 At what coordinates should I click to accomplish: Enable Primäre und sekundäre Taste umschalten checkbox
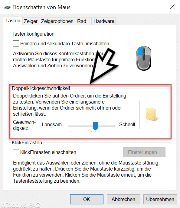click(16, 43)
